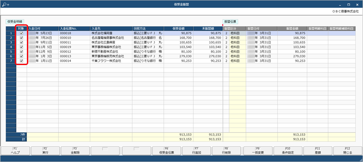Toggle 対象 checkbox for 新宿不動産株式会社
363x162 pixels.
tap(21, 52)
